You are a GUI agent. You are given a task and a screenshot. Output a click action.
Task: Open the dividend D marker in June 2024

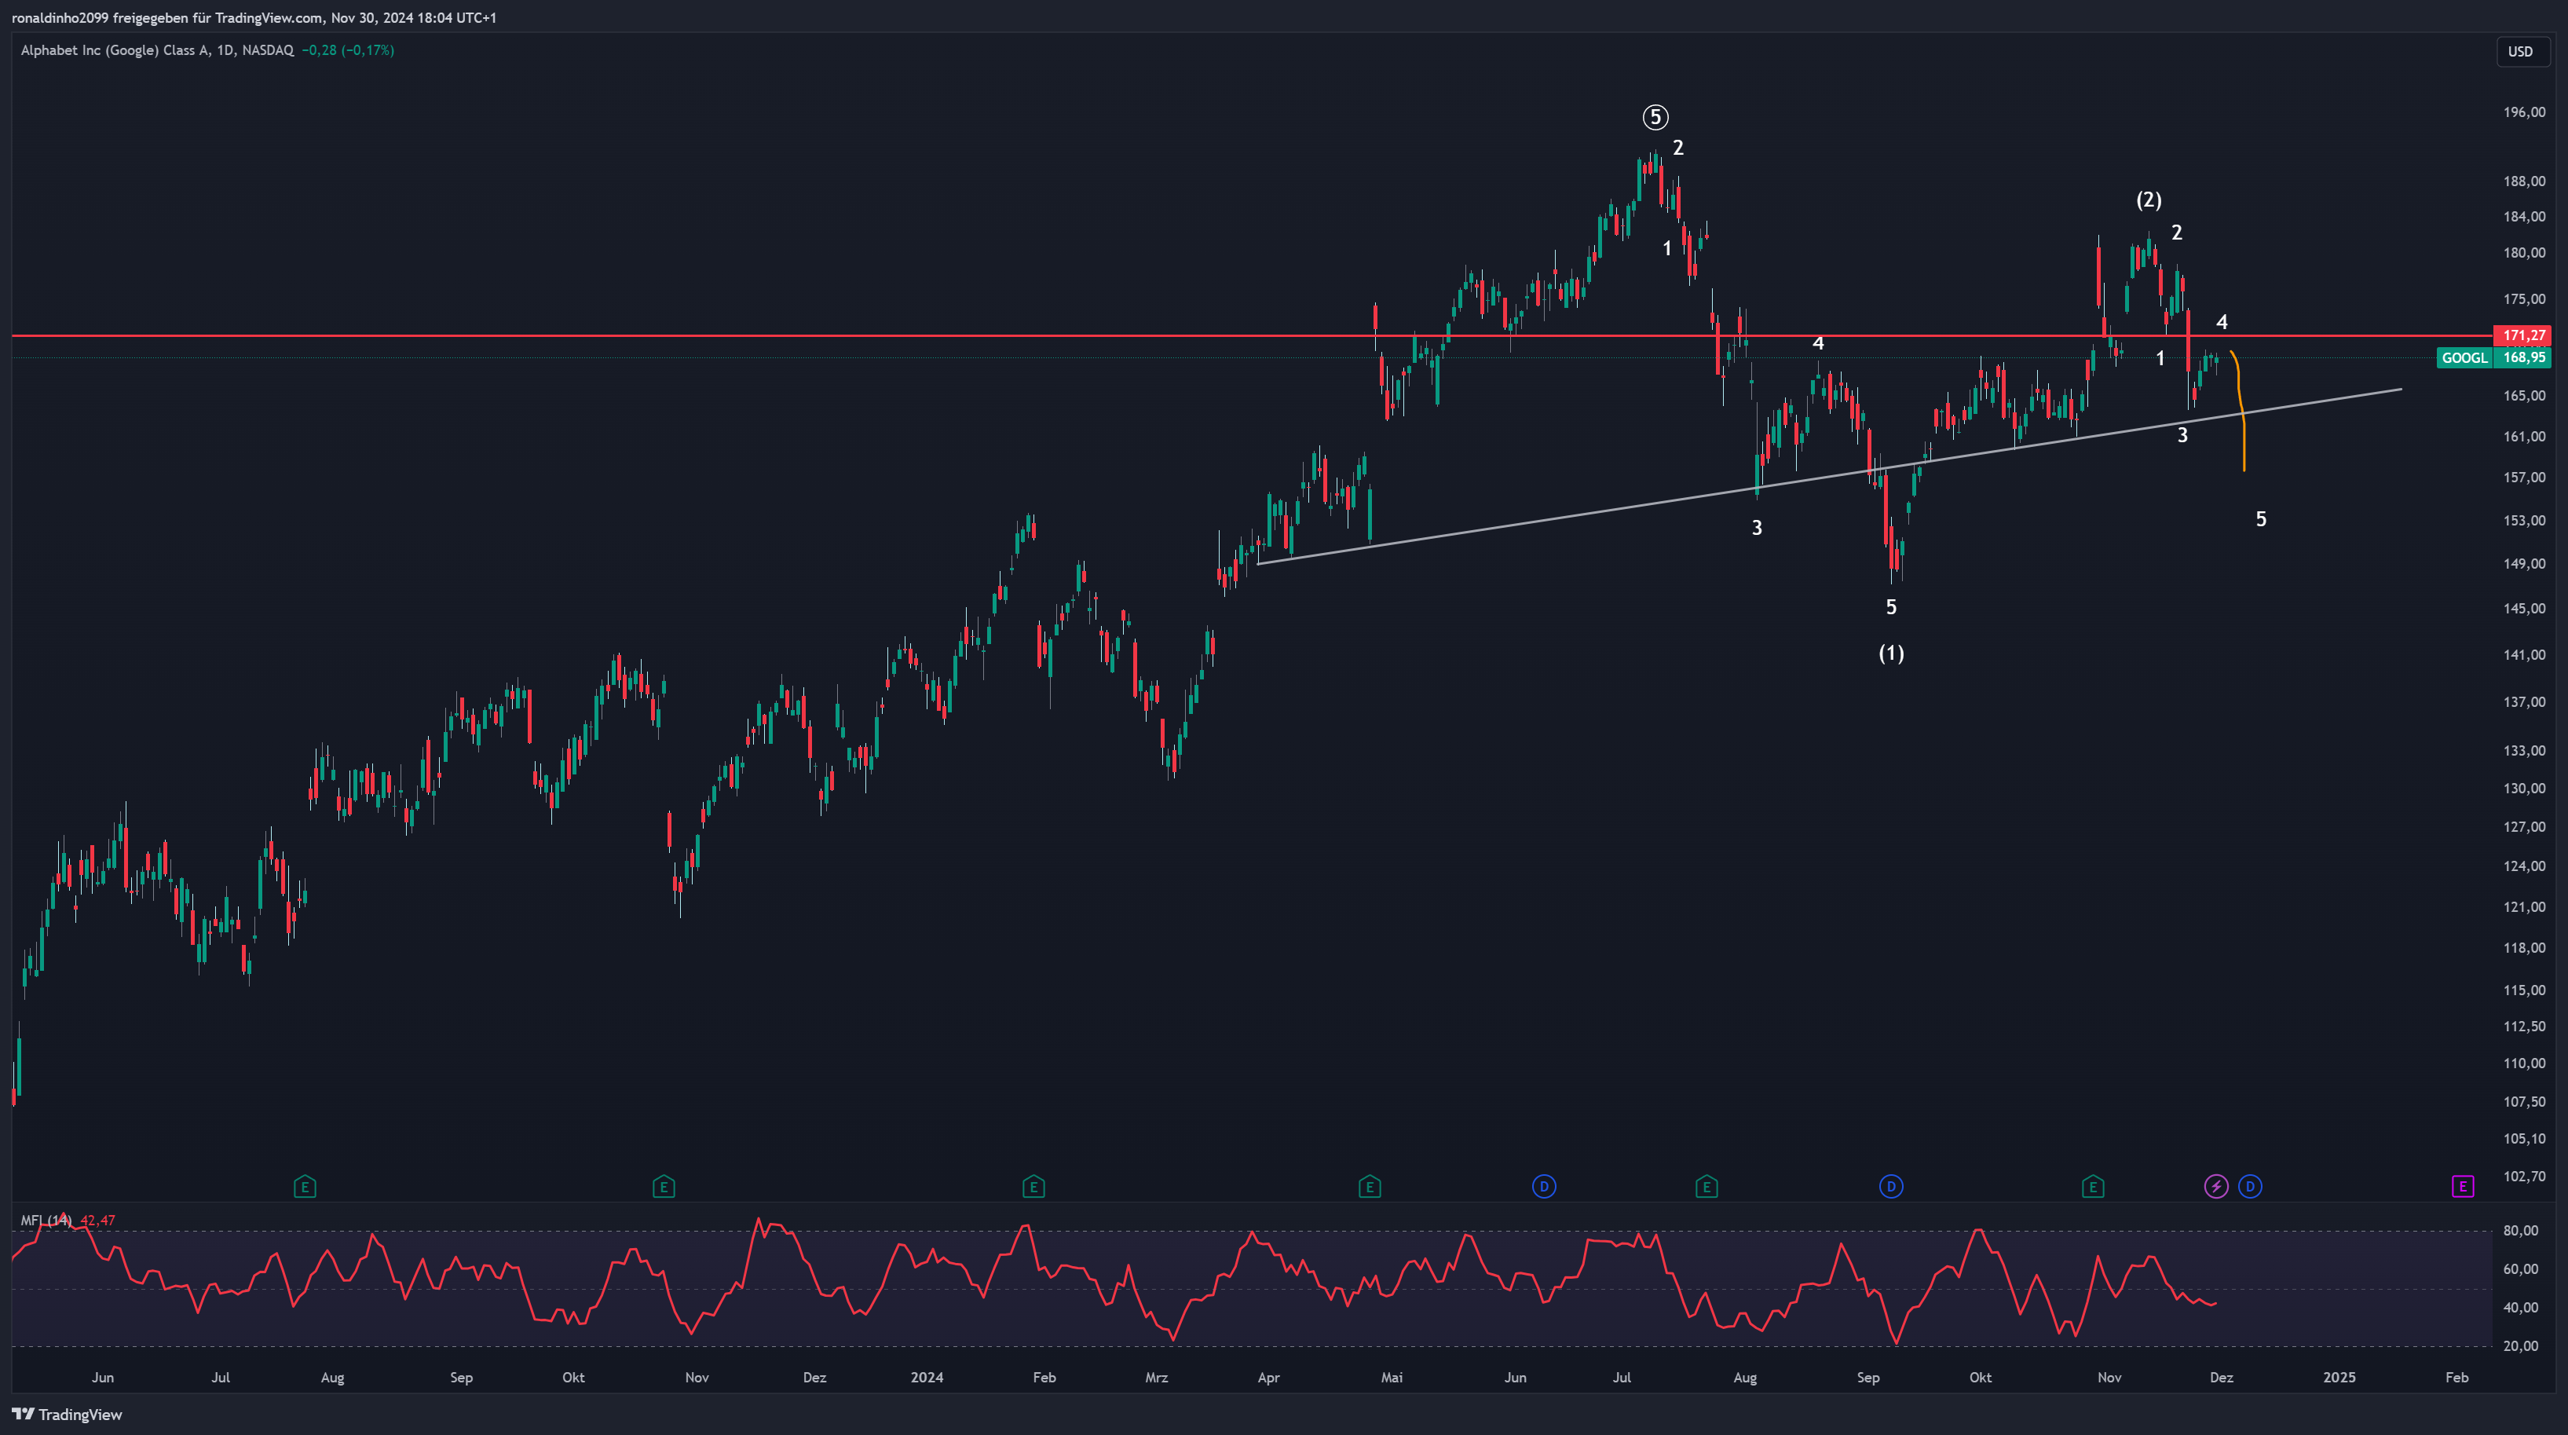(1544, 1187)
